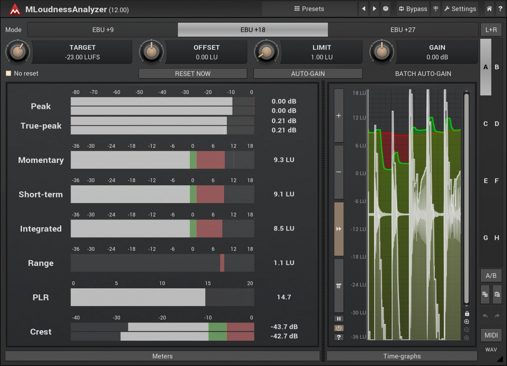Click the LIMIT knob
The image size is (507, 366).
266,52
